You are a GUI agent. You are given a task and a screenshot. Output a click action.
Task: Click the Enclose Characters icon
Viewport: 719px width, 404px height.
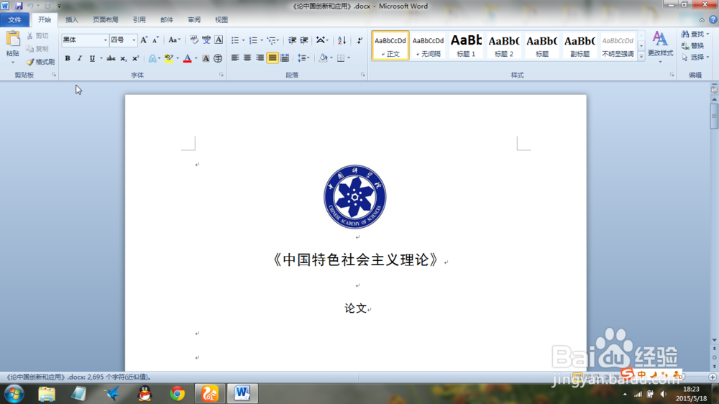tap(218, 58)
